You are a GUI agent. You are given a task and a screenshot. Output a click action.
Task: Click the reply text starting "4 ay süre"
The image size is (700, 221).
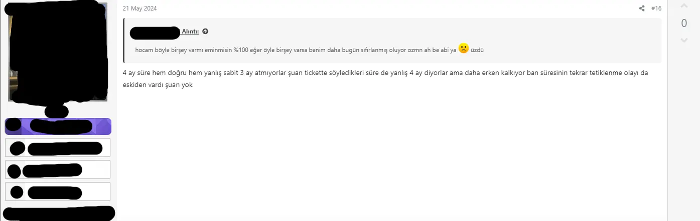point(385,79)
